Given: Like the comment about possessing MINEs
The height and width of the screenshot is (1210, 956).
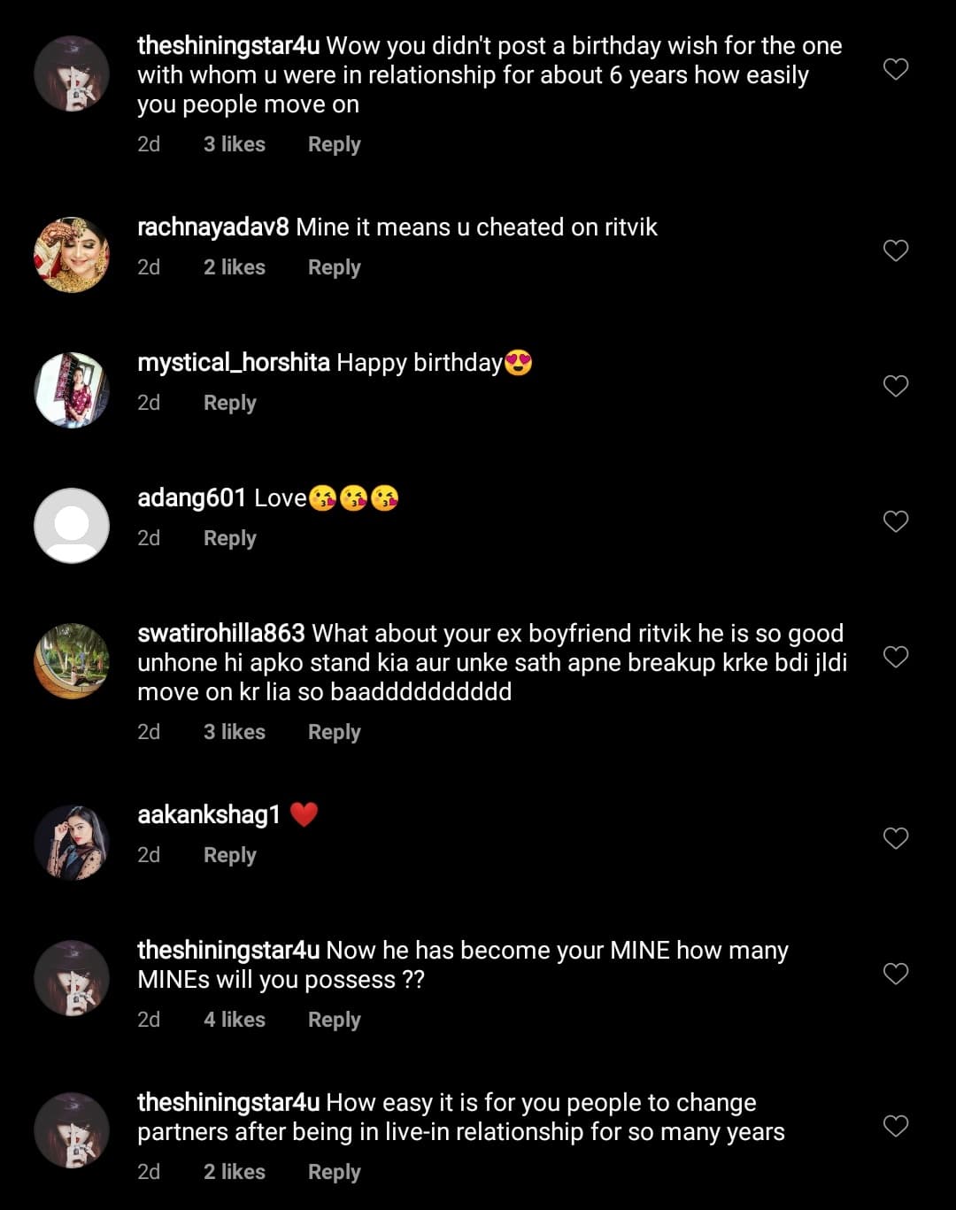Looking at the screenshot, I should 896,974.
